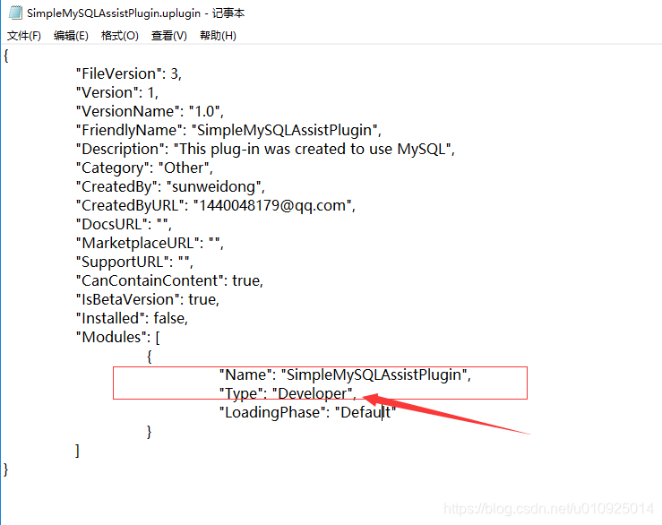
Task: Open the 编辑(E) menu
Action: click(x=71, y=36)
